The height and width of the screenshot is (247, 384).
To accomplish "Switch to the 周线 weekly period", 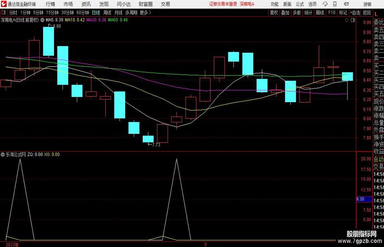I will pyautogui.click(x=107, y=13).
